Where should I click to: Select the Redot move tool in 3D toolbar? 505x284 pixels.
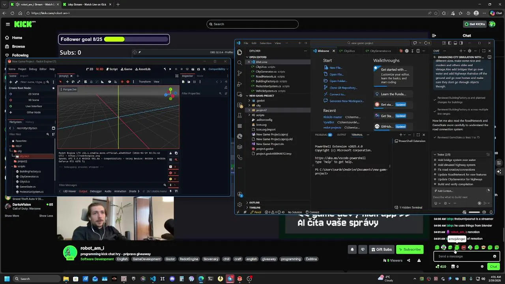[67, 82]
